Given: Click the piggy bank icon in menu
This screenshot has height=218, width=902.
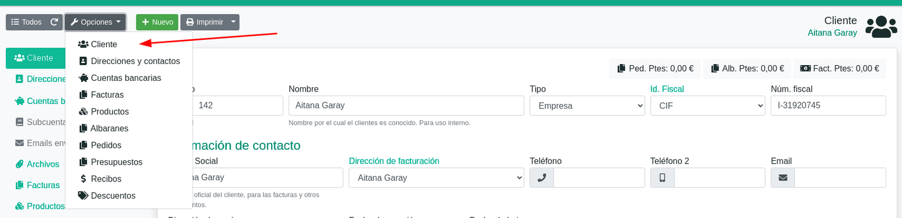Looking at the screenshot, I should (x=83, y=78).
